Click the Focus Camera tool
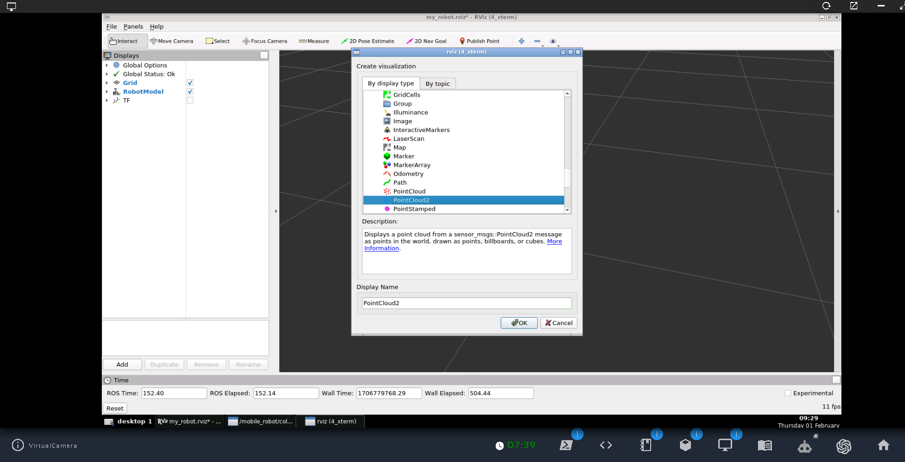905x462 pixels. [x=265, y=41]
